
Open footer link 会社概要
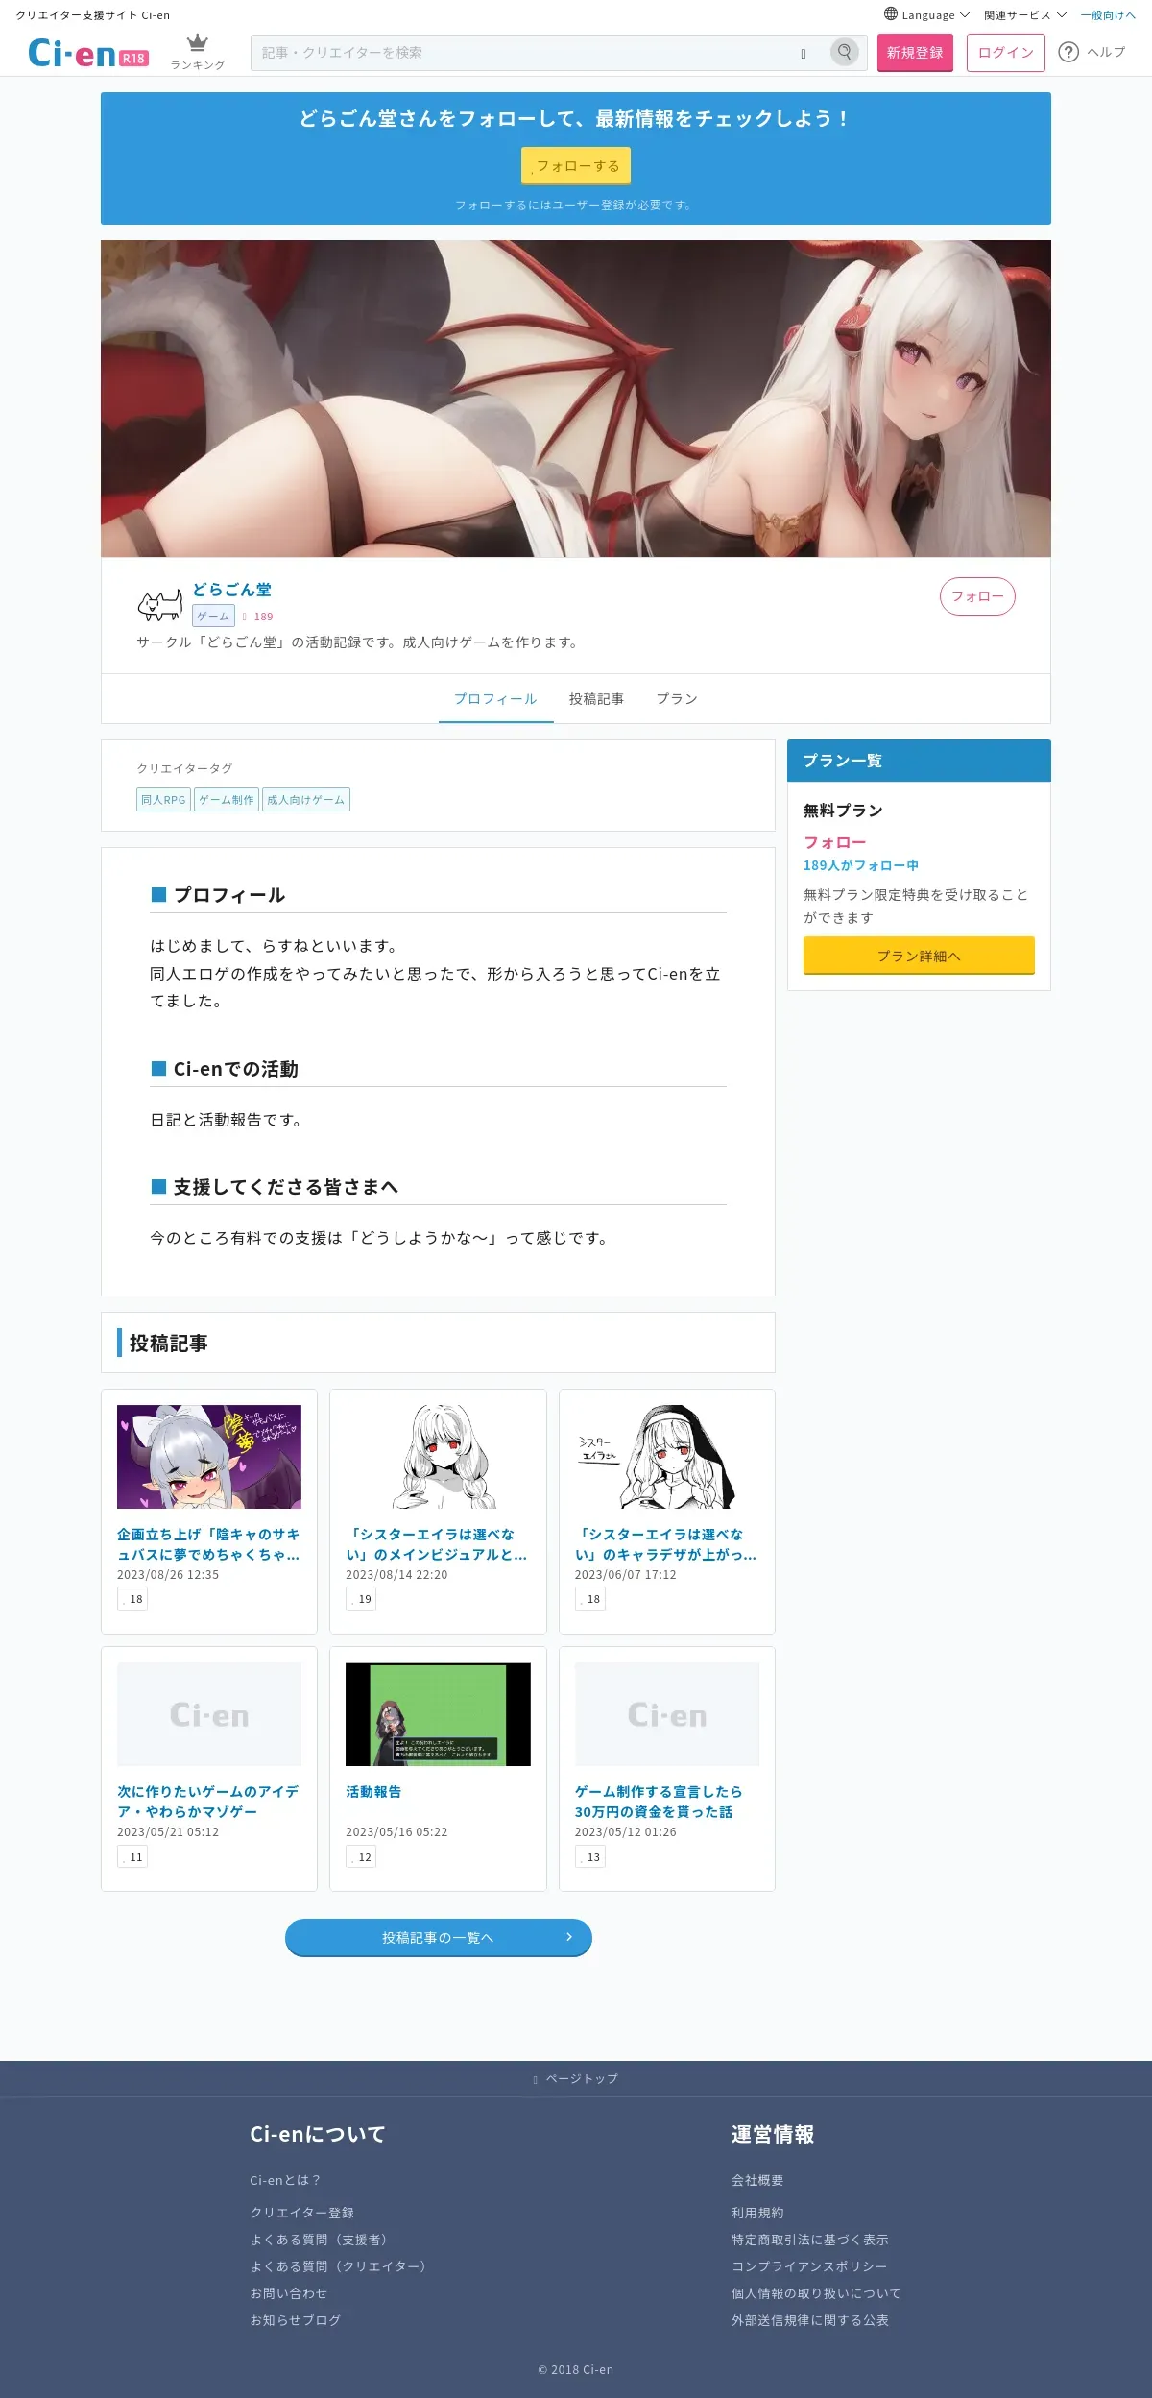[757, 2181]
